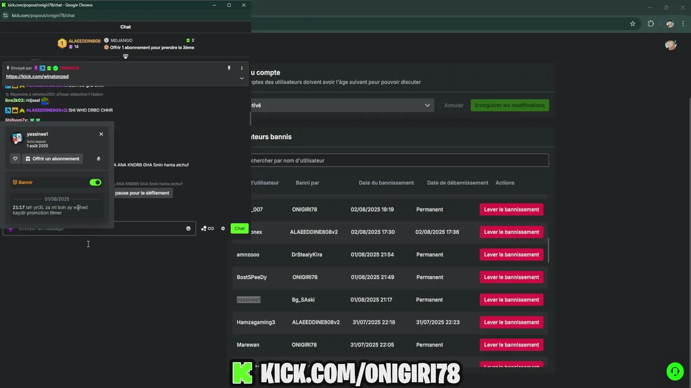Collapse the leaderboard with the arrow handle
This screenshot has width=691, height=388.
coord(125,57)
